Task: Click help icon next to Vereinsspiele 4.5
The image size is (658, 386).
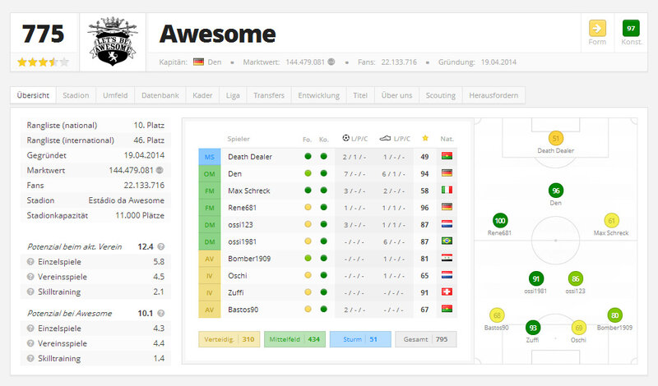Action: pyautogui.click(x=30, y=277)
